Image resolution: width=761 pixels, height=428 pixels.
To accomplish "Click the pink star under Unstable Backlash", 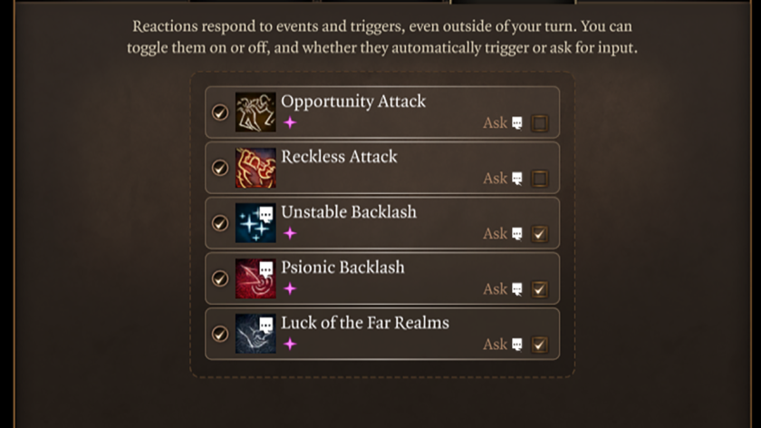I will pyautogui.click(x=290, y=234).
